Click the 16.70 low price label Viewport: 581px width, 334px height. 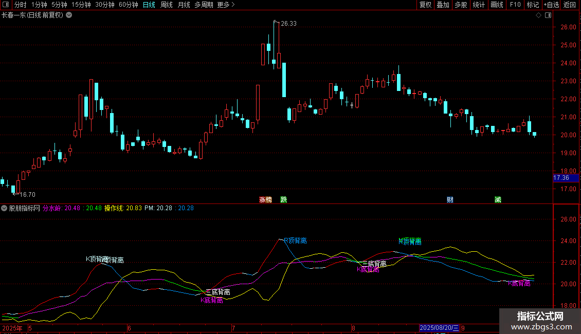pos(27,194)
